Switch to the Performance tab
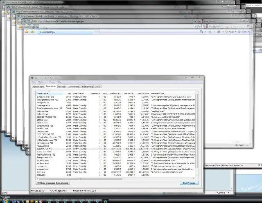The image size is (262, 203). [74, 87]
